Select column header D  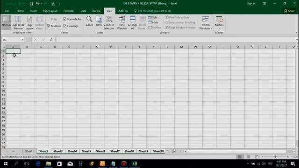55,47
